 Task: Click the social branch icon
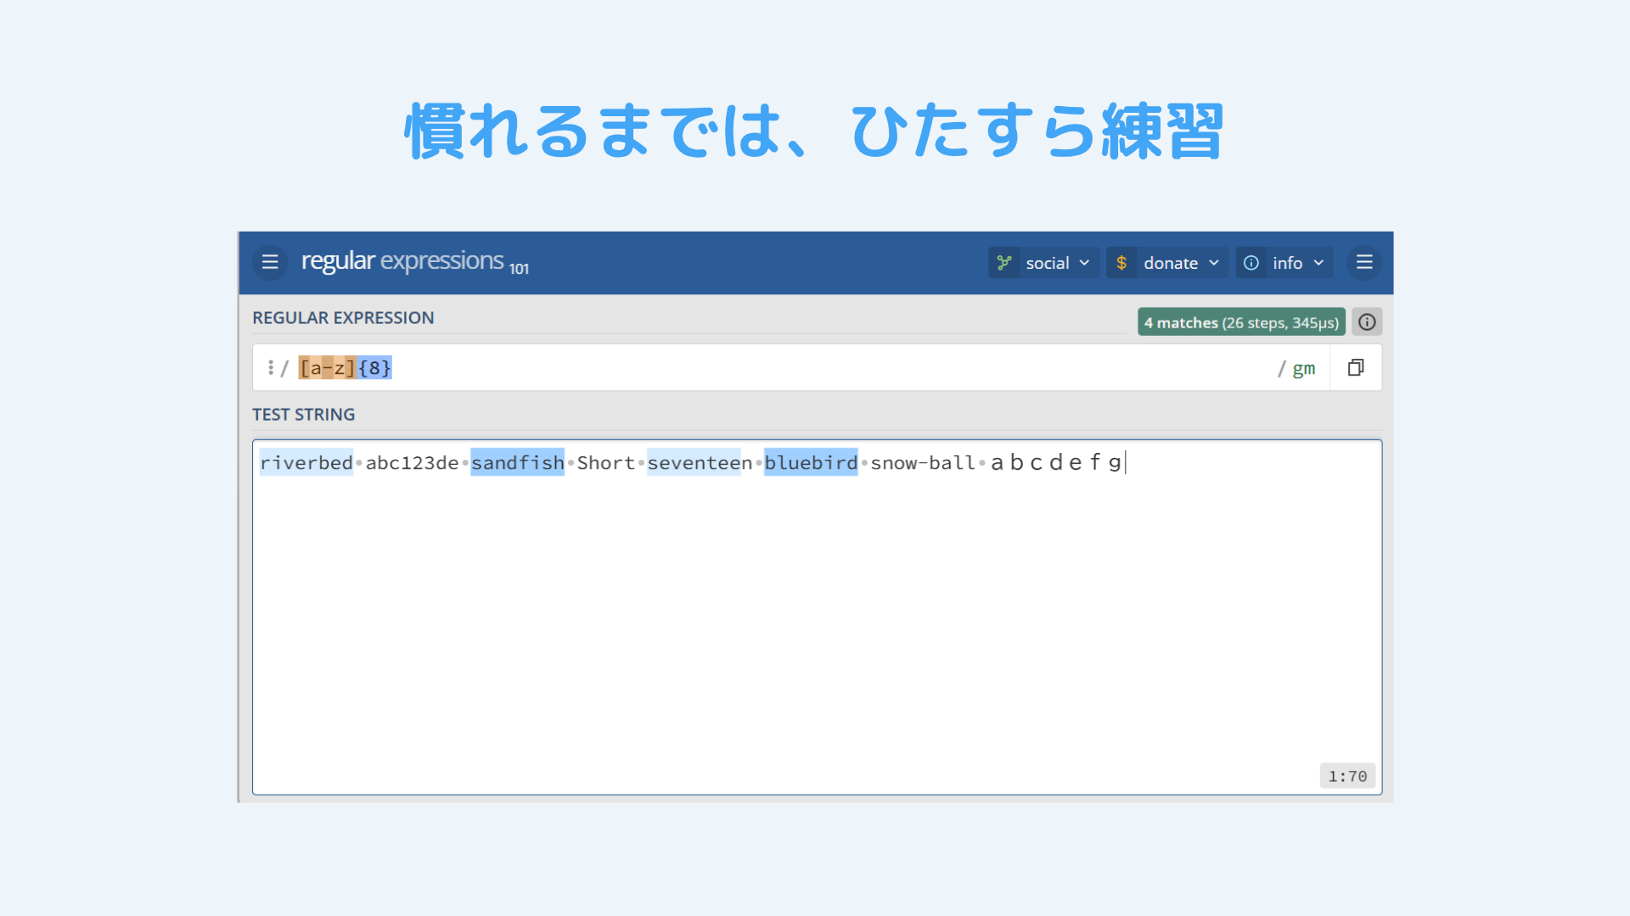coord(1004,263)
